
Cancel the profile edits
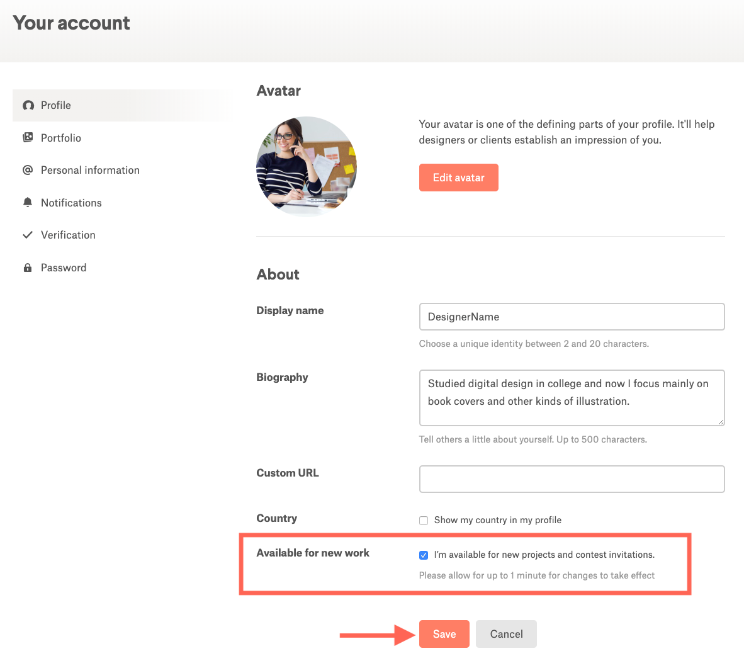point(506,634)
